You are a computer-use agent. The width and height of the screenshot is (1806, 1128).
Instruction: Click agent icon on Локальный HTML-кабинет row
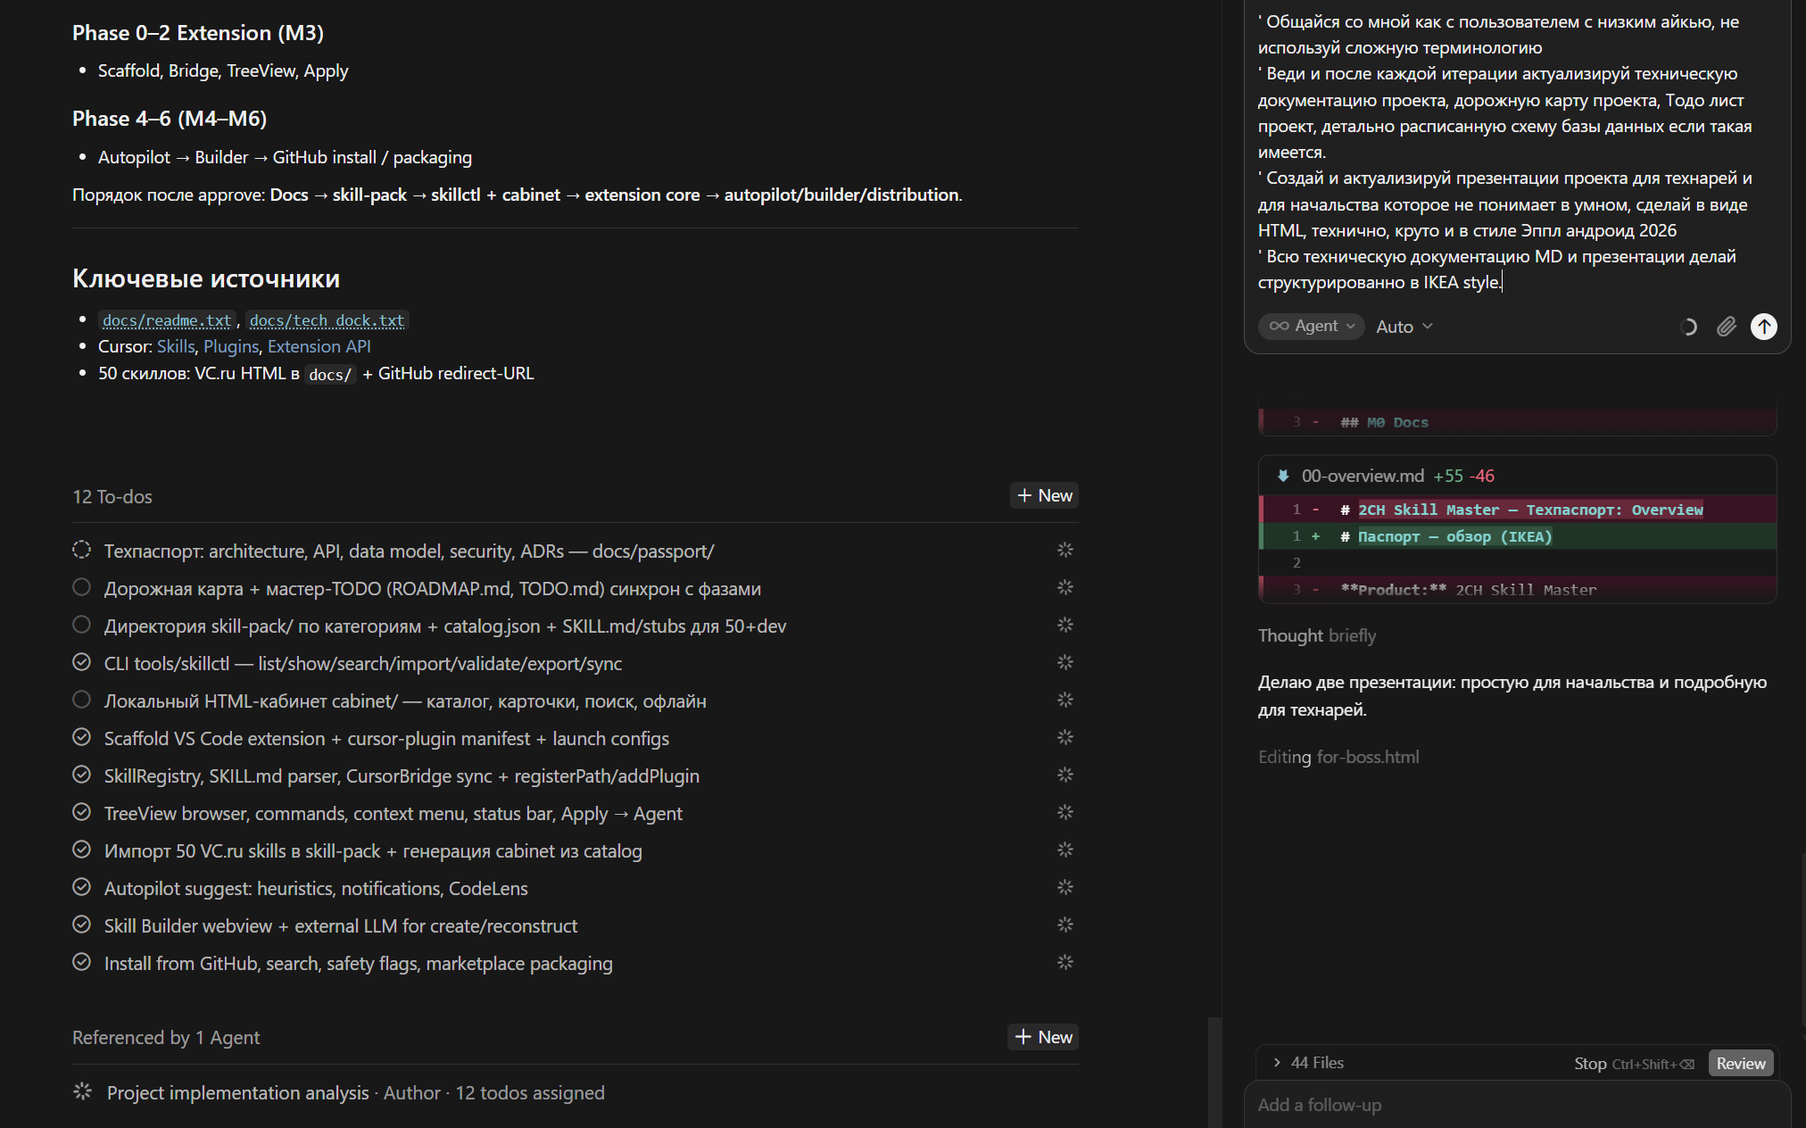point(1065,700)
